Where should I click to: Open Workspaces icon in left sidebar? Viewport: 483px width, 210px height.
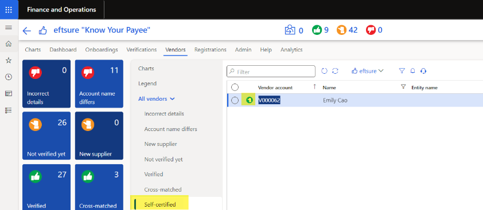9,94
